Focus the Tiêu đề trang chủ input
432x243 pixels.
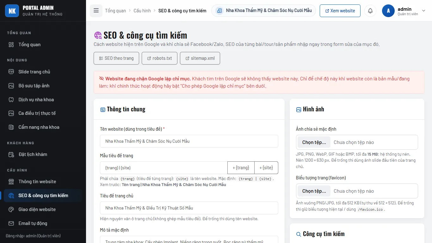click(189, 208)
